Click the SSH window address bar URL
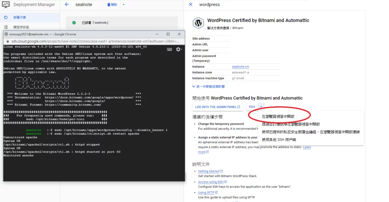This screenshot has width=389, height=202. pos(95,41)
